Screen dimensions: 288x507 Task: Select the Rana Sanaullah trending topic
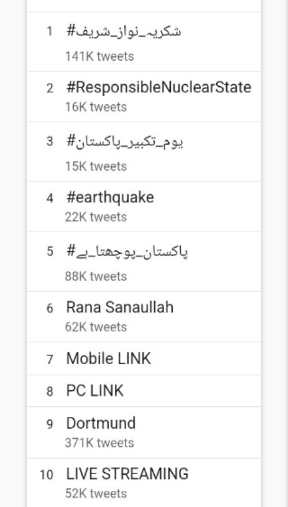[x=120, y=307]
